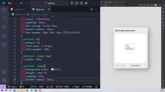Switch to the index.html tab
The width and height of the screenshot is (165, 92).
pos(20,9)
